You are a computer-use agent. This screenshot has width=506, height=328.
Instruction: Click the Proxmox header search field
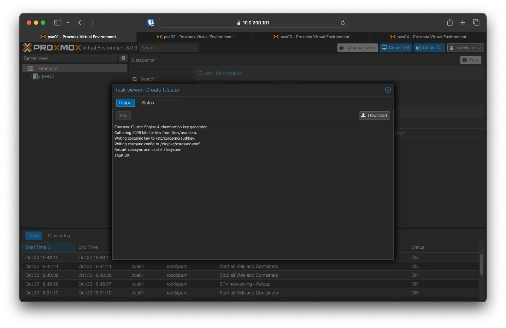point(169,48)
